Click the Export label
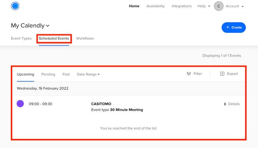 click(232, 74)
